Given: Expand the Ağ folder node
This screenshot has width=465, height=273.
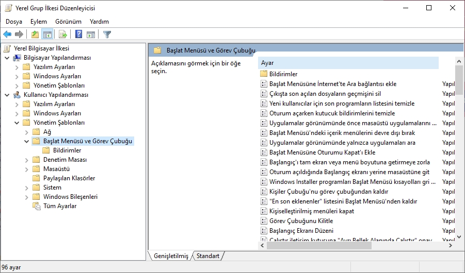Looking at the screenshot, I should pyautogui.click(x=27, y=132).
